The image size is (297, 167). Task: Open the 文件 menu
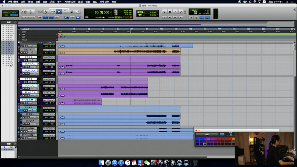[x=23, y=2]
